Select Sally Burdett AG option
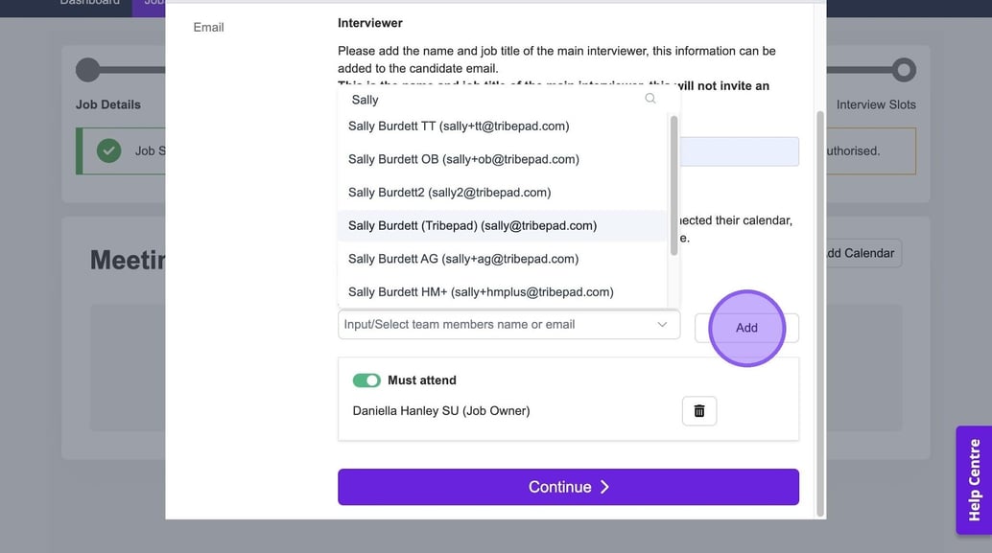Viewport: 992px width, 553px height. click(463, 259)
